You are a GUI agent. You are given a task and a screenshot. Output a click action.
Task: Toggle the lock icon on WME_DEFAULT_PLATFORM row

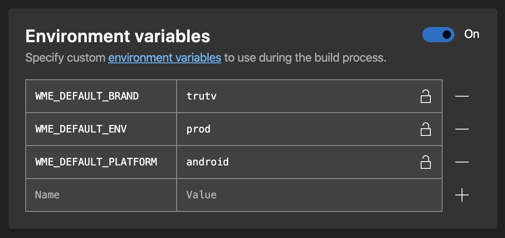tap(426, 162)
